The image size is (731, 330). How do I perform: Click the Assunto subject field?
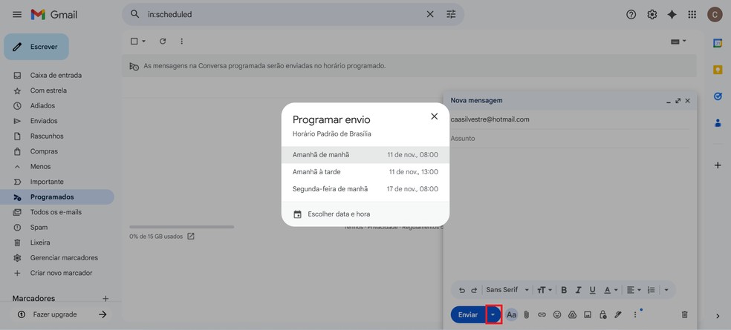(x=570, y=138)
